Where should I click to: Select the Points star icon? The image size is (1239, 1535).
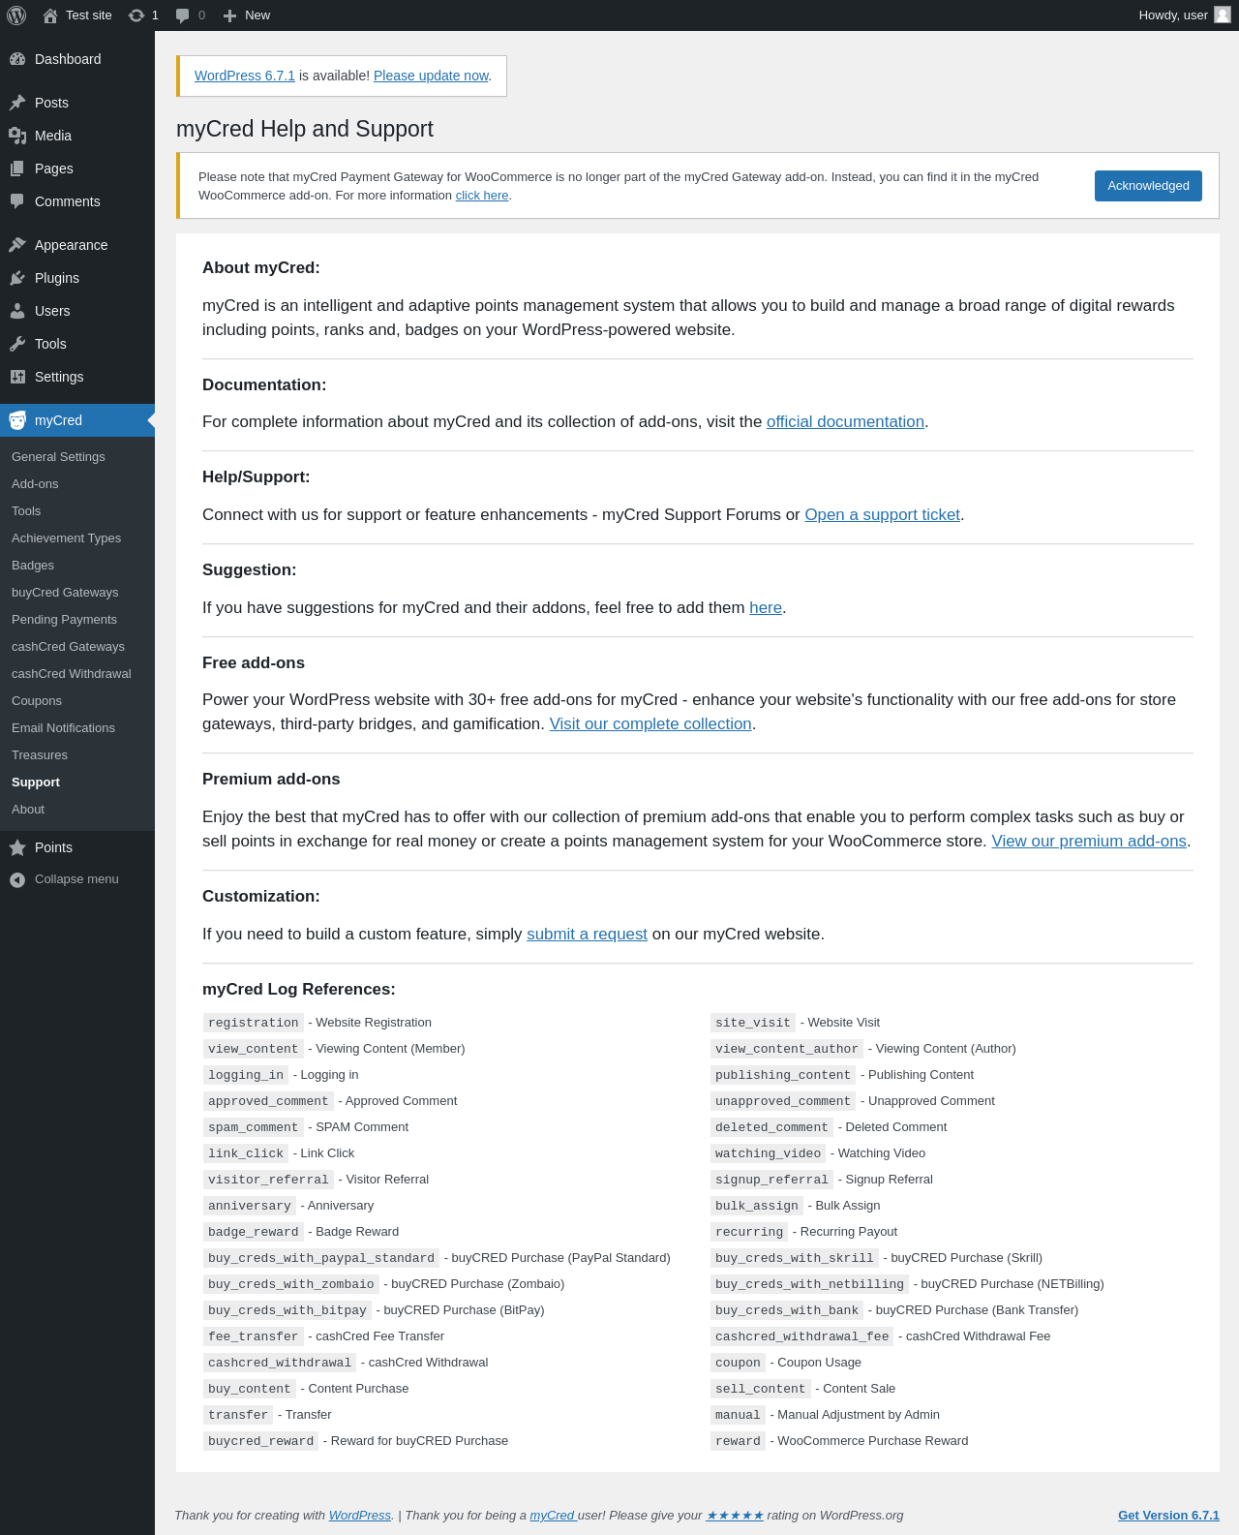(x=17, y=847)
